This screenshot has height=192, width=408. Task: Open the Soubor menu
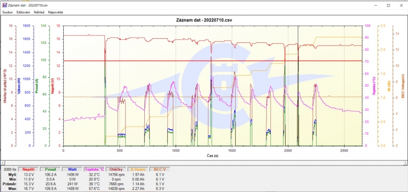click(8, 12)
